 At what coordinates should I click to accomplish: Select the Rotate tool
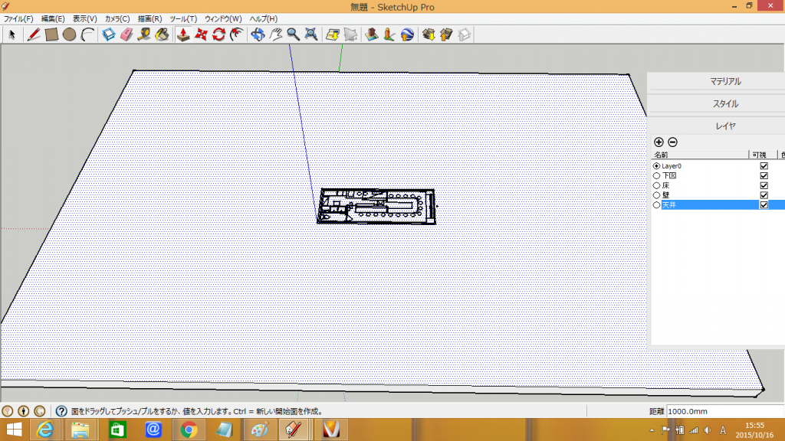(219, 34)
